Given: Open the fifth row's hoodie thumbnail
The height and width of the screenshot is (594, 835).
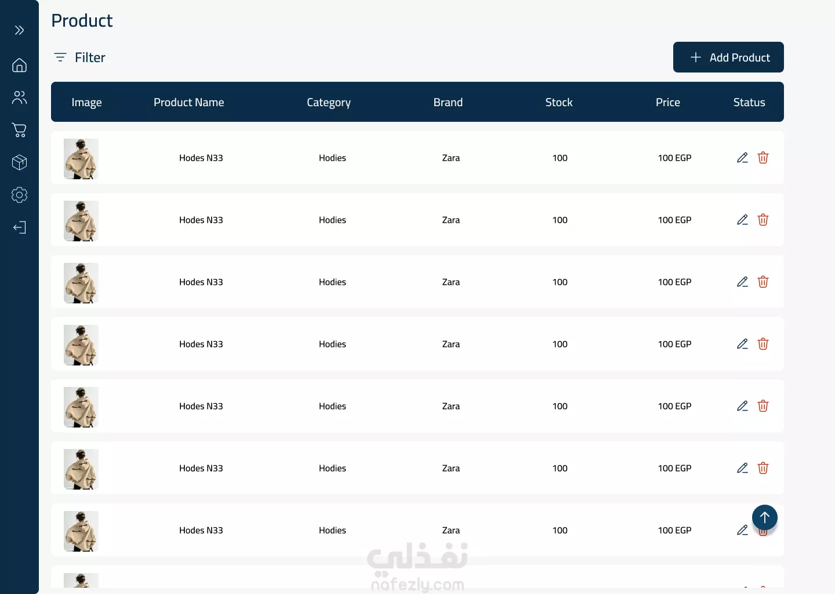Looking at the screenshot, I should (81, 407).
